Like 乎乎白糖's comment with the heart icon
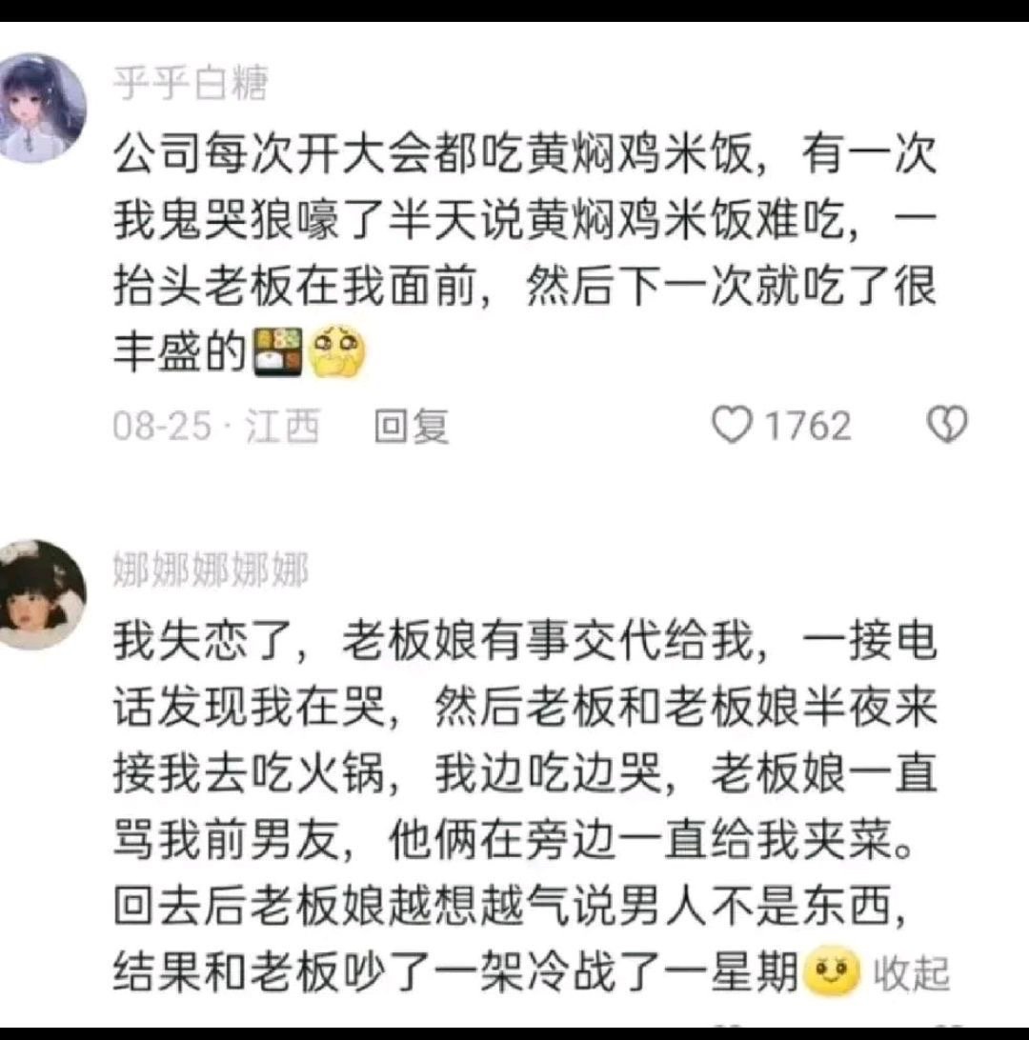The height and width of the screenshot is (1040, 1029). (733, 425)
